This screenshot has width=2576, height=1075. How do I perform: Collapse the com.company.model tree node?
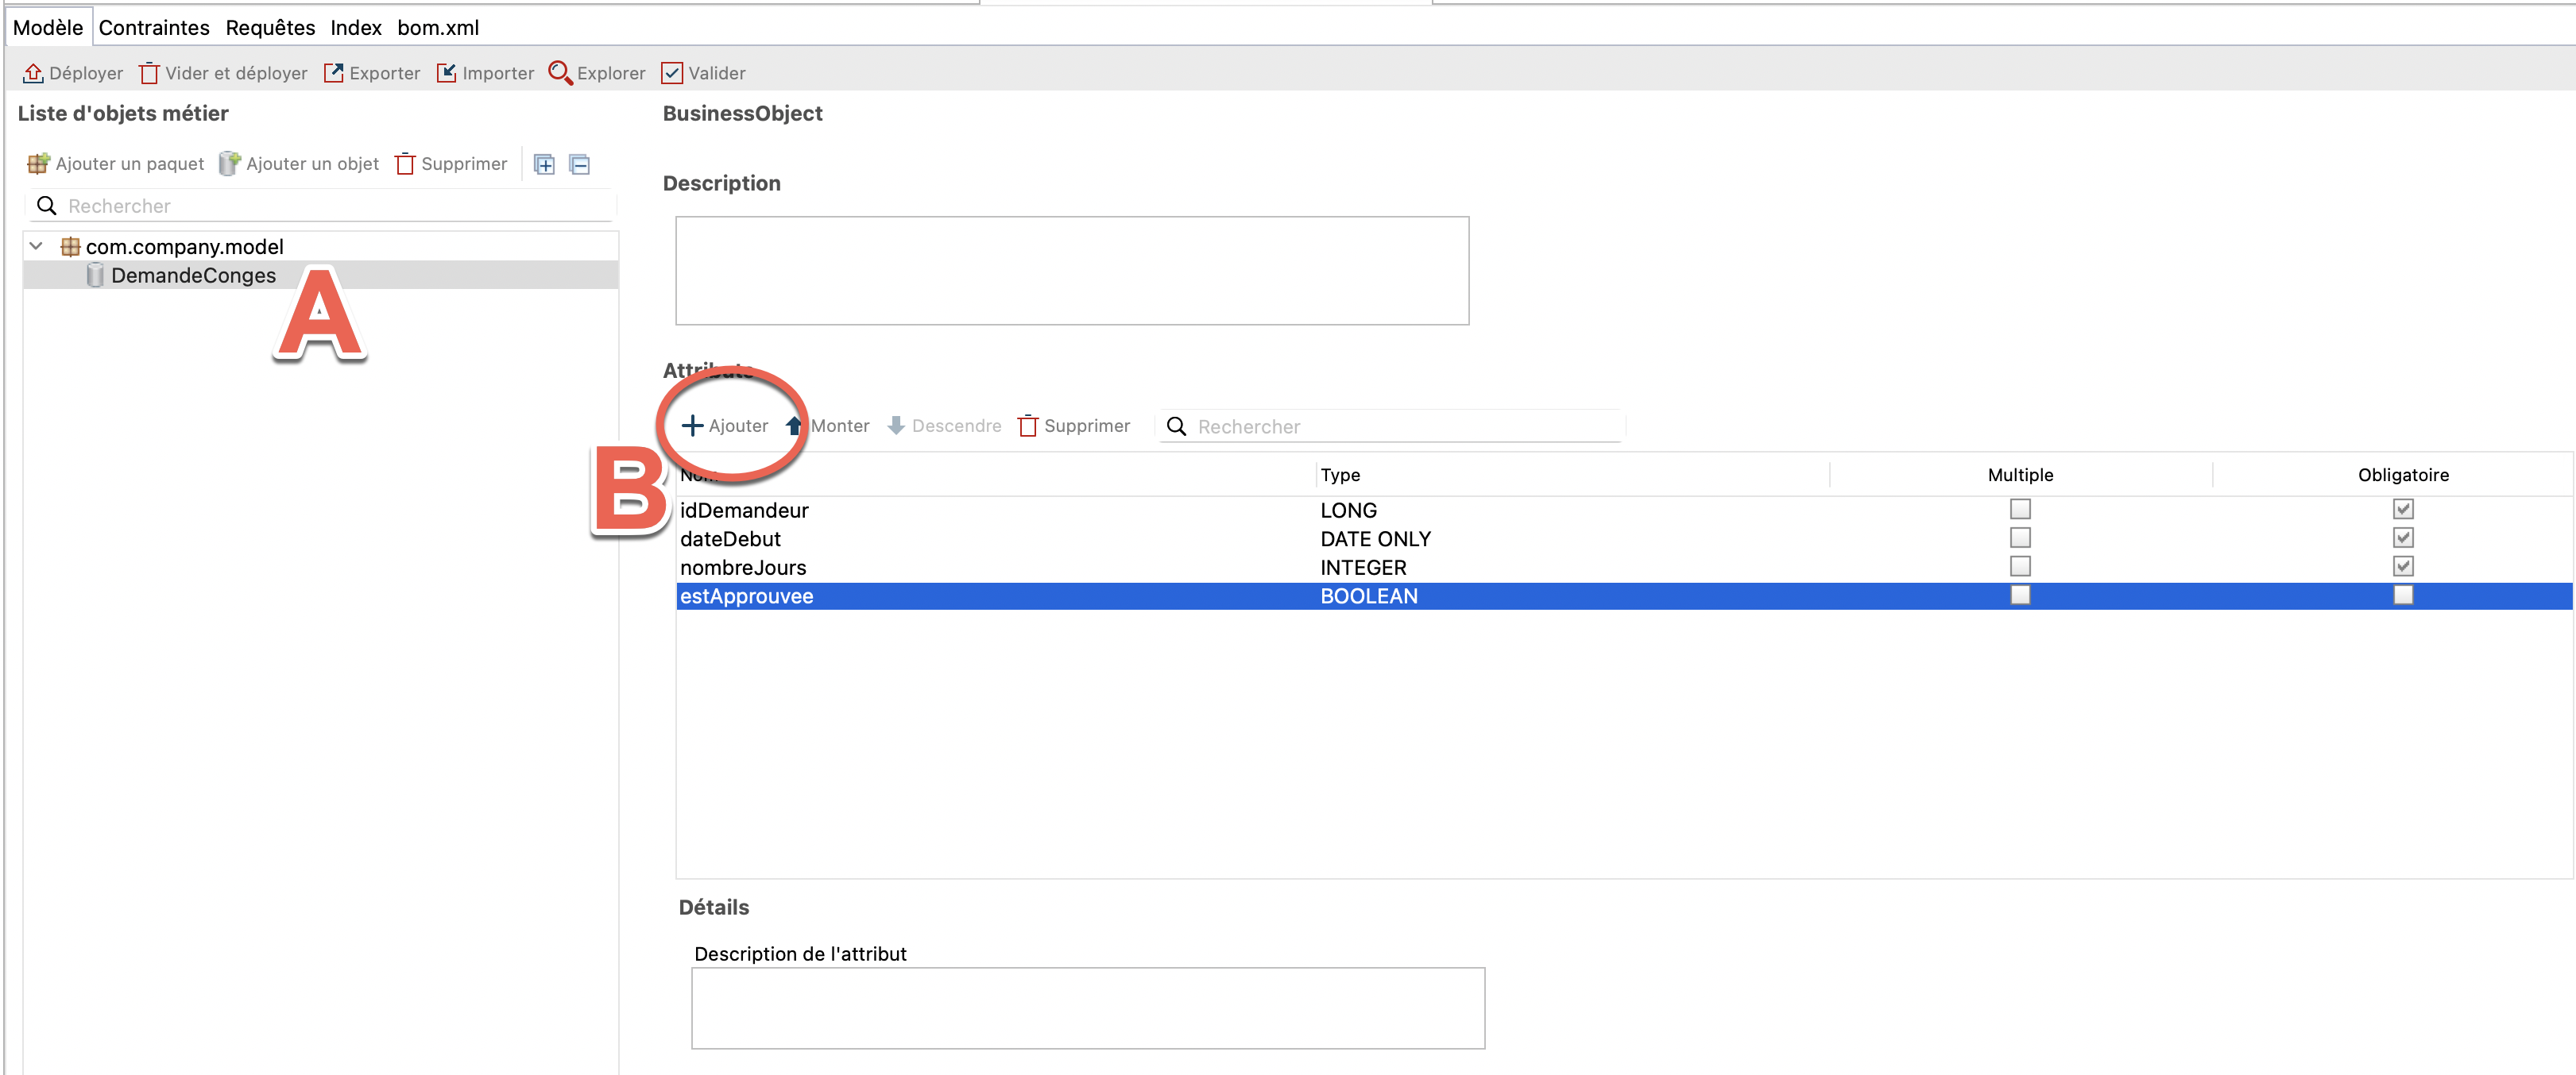pos(36,246)
